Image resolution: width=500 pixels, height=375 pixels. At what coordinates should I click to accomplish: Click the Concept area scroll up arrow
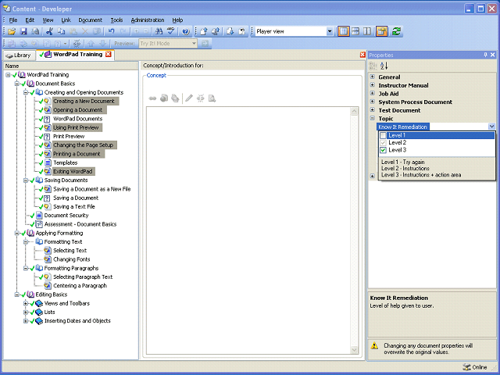point(354,112)
